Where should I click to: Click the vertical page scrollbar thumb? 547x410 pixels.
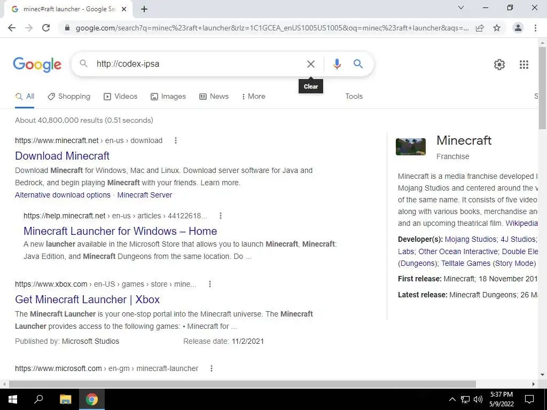click(542, 87)
